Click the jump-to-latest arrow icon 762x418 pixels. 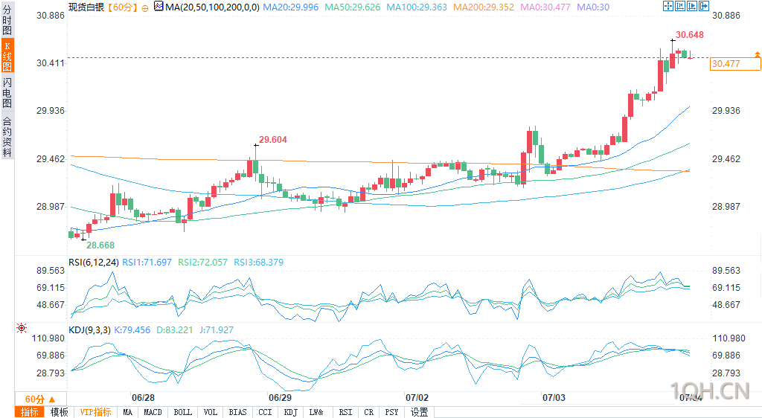click(x=704, y=6)
